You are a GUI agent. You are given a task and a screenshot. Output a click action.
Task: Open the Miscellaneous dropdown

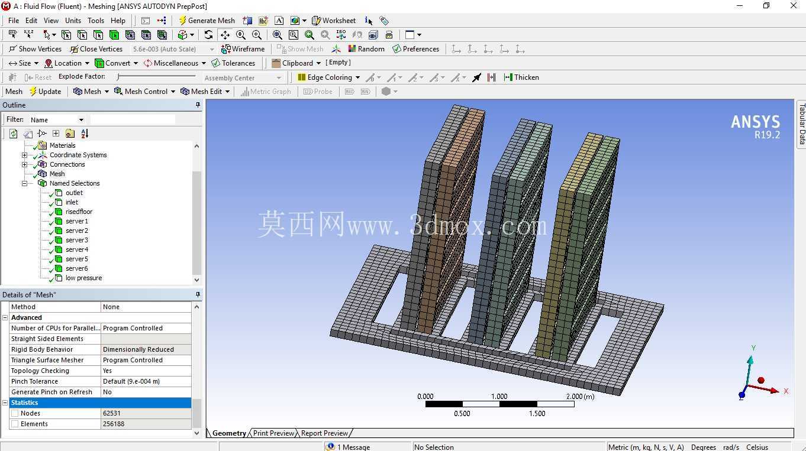(x=175, y=63)
